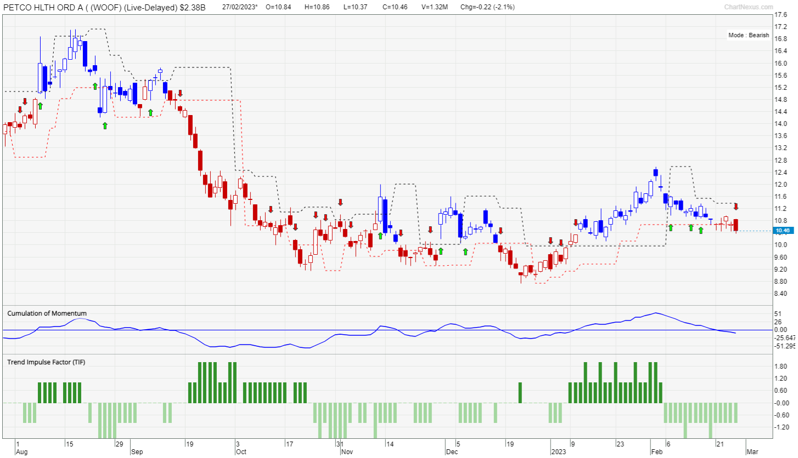Click the TIF axis value -1.20
Image resolution: width=798 pixels, height=458 pixels.
(x=781, y=427)
